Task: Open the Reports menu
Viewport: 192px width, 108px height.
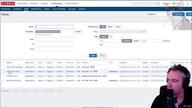Action: tap(44, 4)
